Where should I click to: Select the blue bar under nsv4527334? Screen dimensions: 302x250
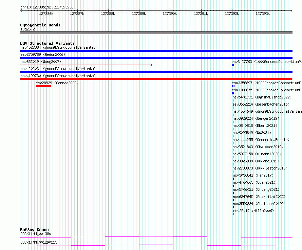pos(156,51)
